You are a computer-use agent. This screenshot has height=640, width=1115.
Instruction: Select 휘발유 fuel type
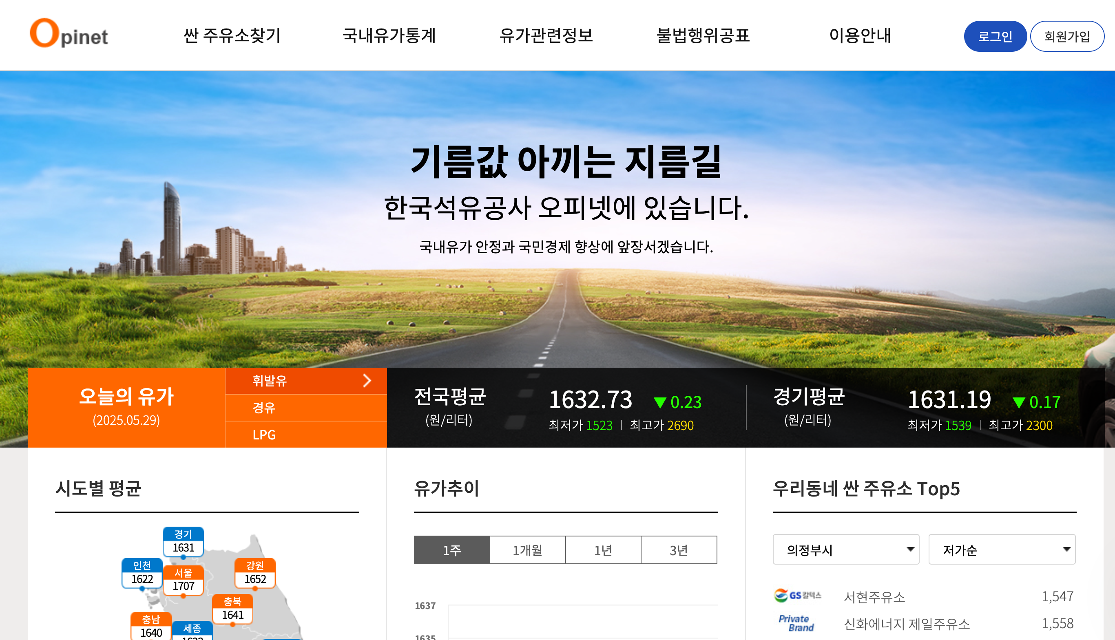[270, 381]
